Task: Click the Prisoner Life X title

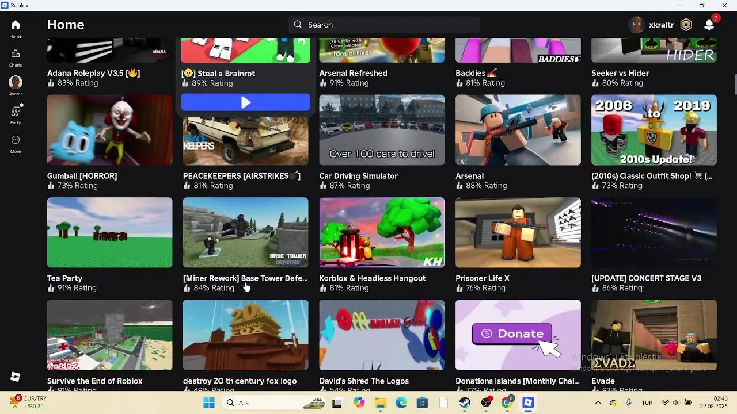Action: click(x=483, y=278)
